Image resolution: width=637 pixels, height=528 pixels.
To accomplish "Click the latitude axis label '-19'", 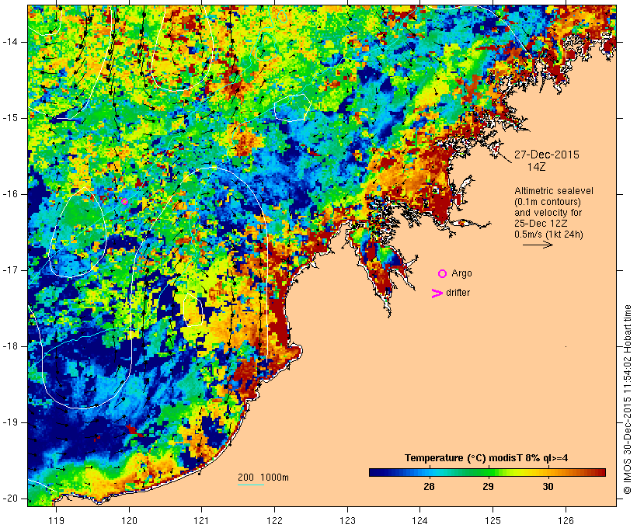I will pyautogui.click(x=10, y=422).
